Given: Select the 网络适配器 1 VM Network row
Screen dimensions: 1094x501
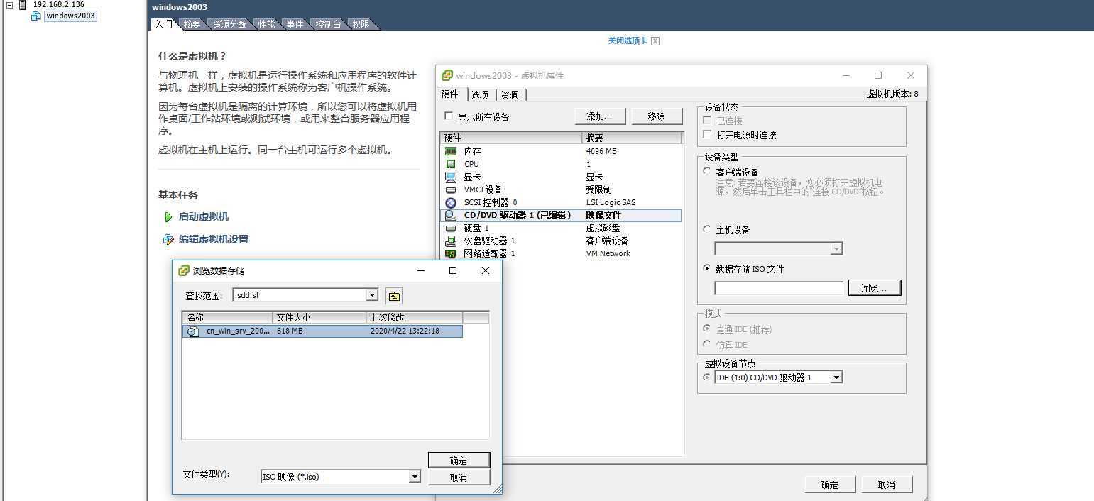Looking at the screenshot, I should (561, 253).
